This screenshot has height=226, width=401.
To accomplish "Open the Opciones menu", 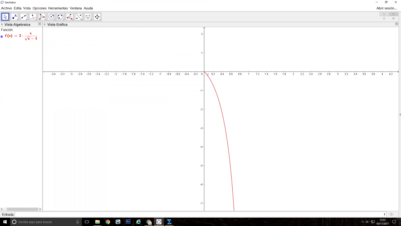I will (x=39, y=8).
